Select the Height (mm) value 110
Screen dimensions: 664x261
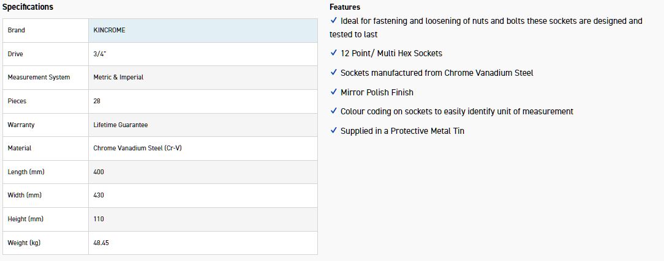[x=99, y=219]
